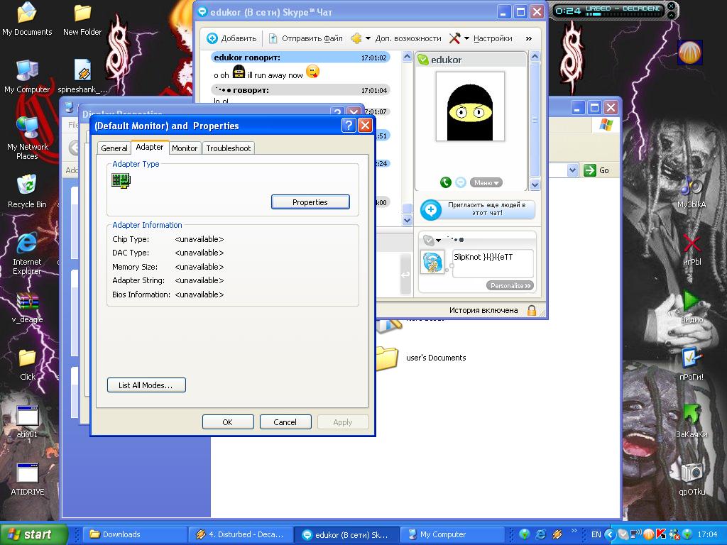The width and height of the screenshot is (727, 545).
Task: Open the Меню dropdown under edukor avatar
Action: [486, 182]
